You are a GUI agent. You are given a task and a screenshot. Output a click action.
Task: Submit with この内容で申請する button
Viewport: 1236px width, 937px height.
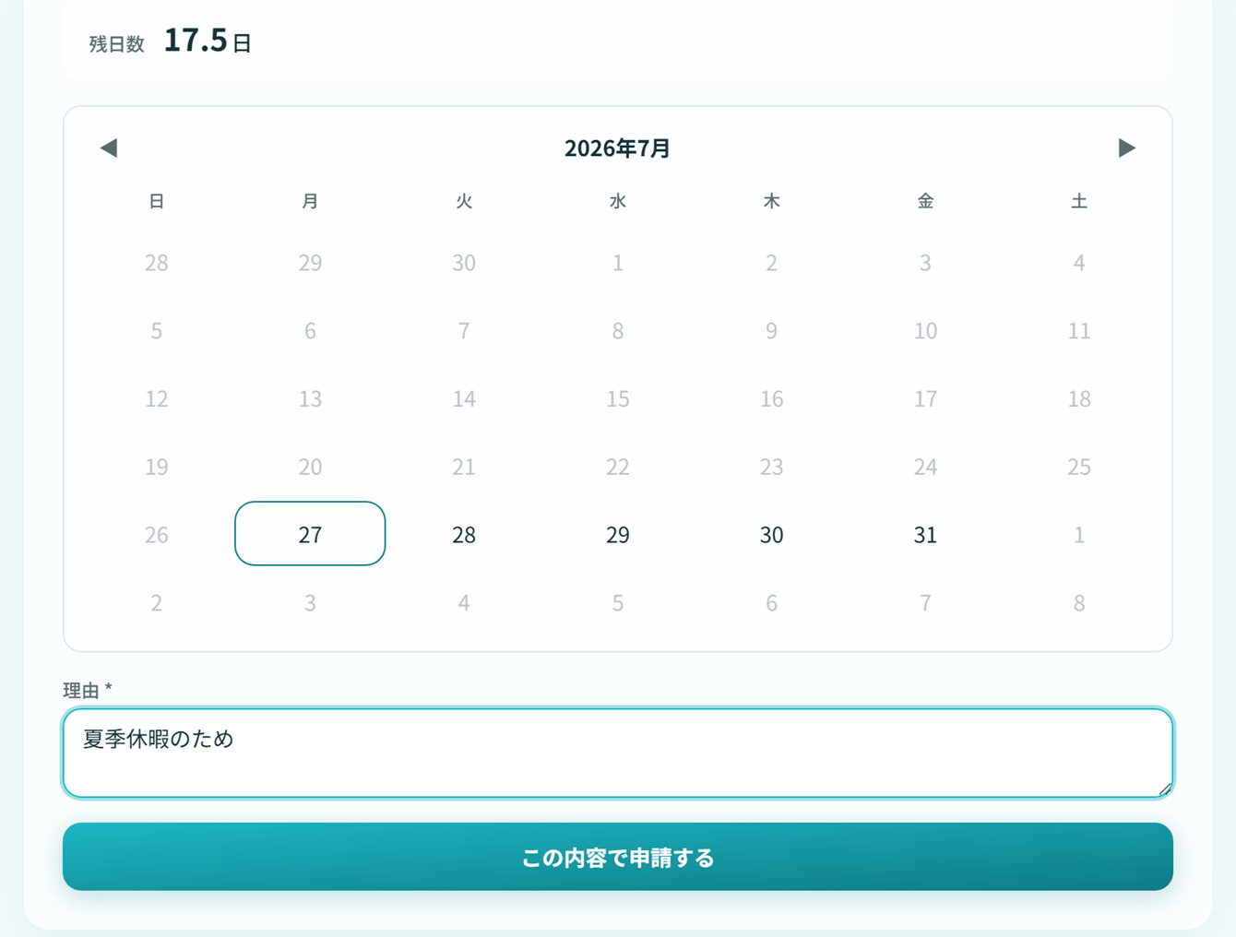coord(618,857)
